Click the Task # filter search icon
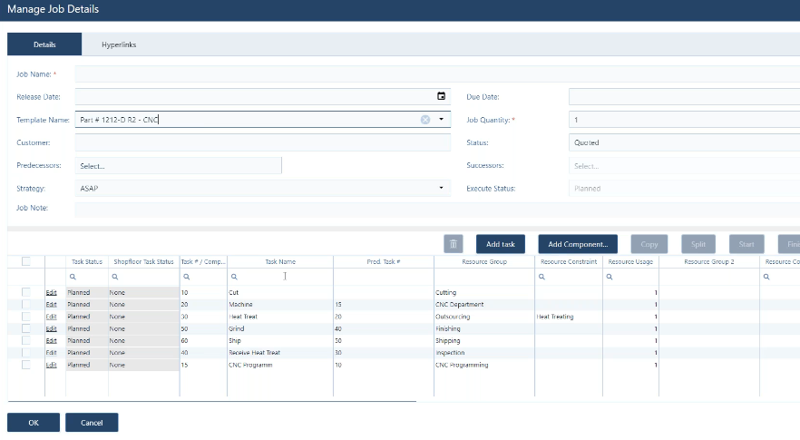This screenshot has width=800, height=440. click(187, 277)
